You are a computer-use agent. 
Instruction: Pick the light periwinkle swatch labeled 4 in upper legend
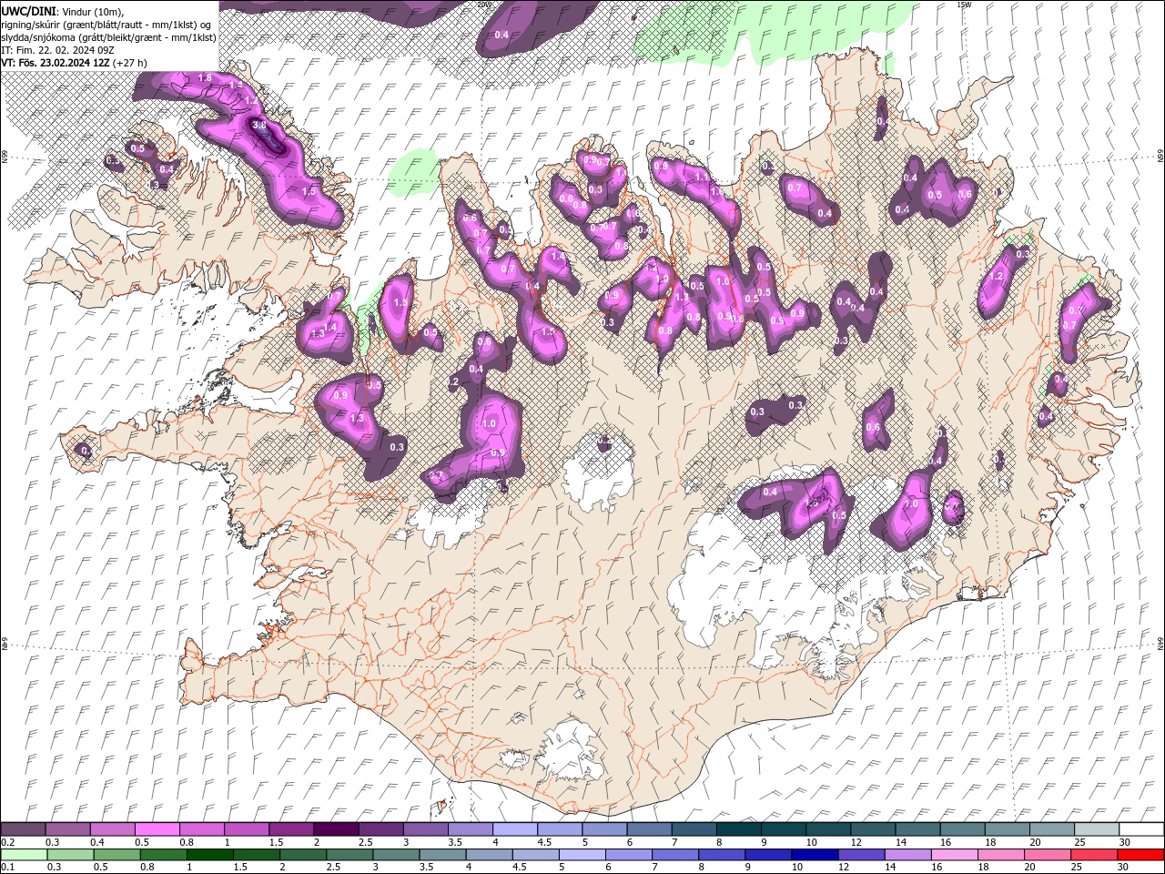point(515,828)
